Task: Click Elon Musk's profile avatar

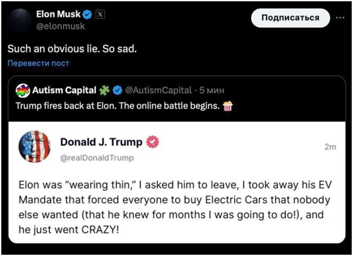Action: point(19,20)
